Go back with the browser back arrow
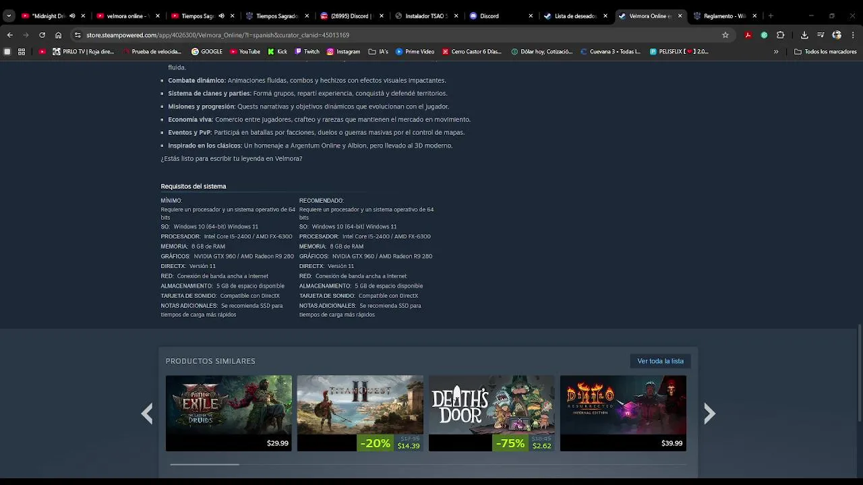 click(9, 35)
